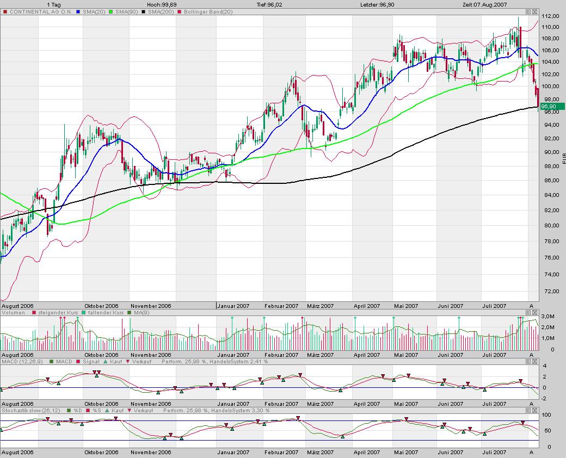The image size is (566, 458).
Task: Close the Volumen indicator panel
Action: (x=534, y=313)
